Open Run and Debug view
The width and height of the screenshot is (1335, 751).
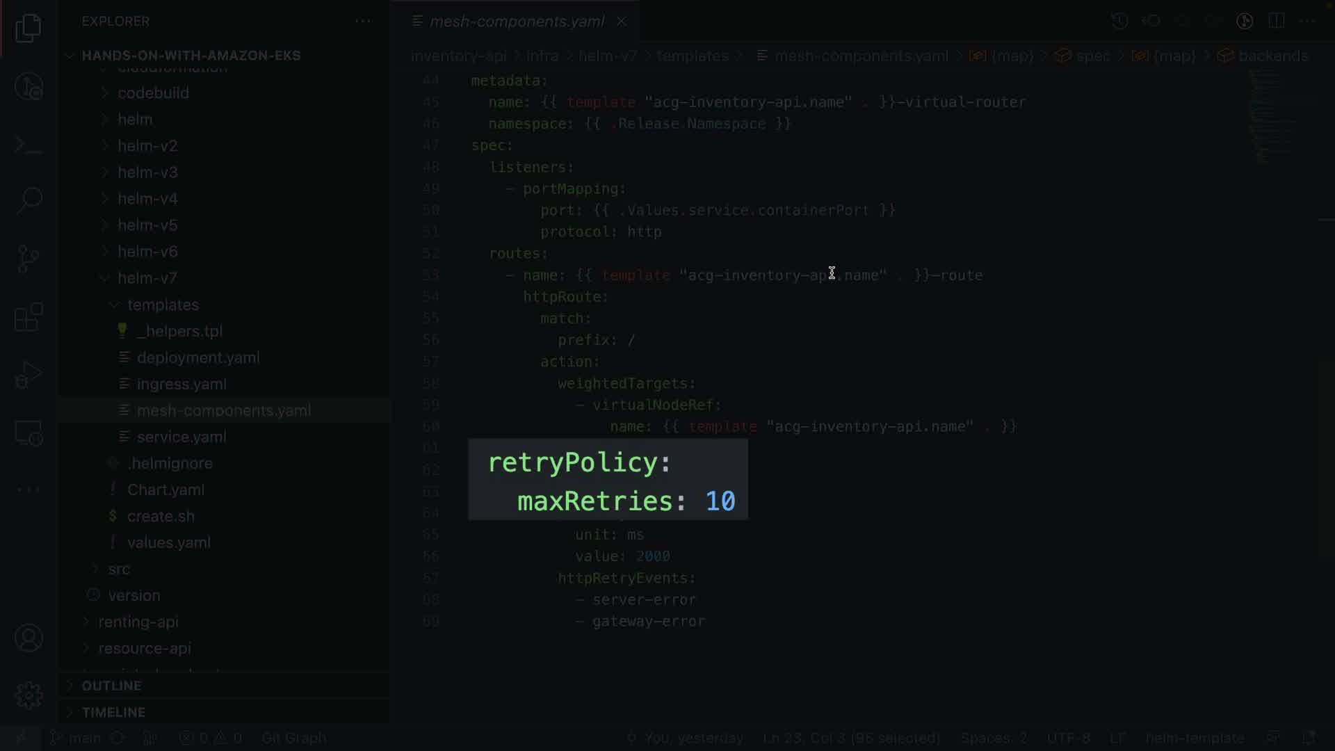tap(29, 375)
